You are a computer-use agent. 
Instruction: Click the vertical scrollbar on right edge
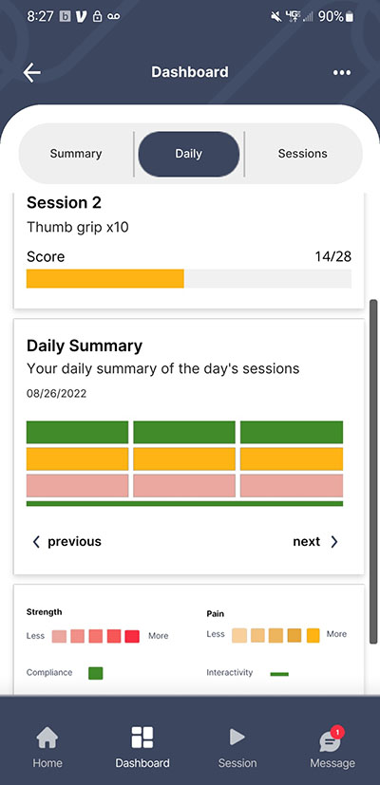click(x=372, y=472)
